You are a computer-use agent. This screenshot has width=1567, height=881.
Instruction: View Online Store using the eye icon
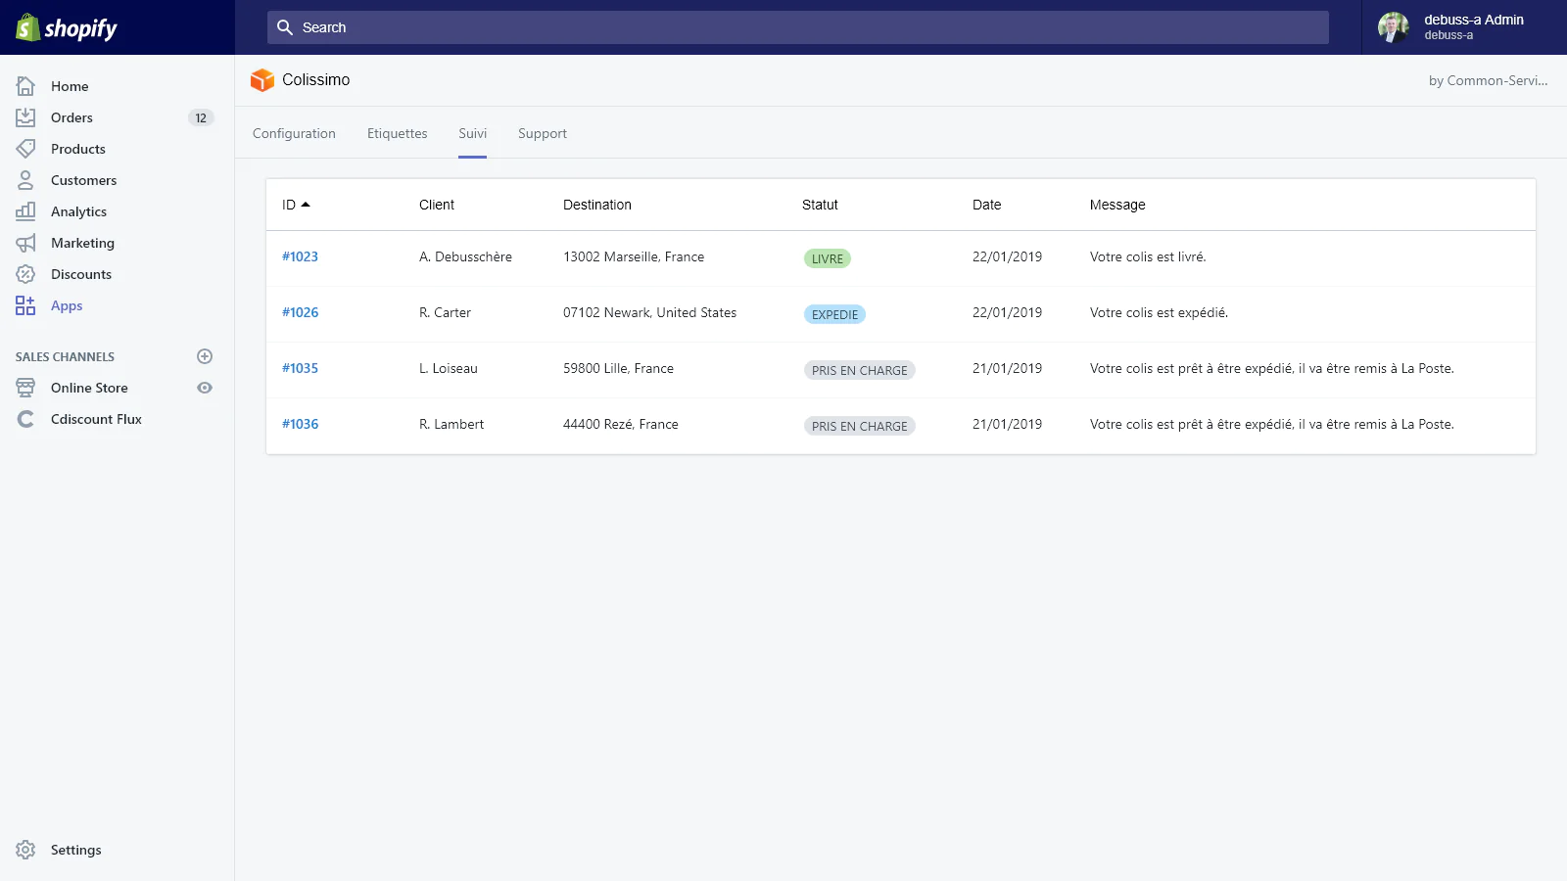coord(205,388)
